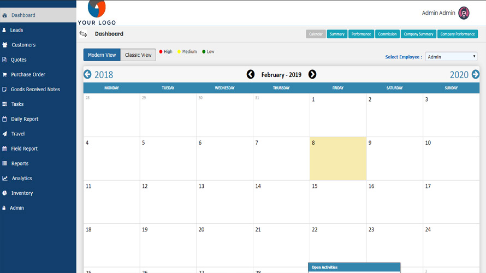Select calendar day 11
This screenshot has width=486, height=273.
(x=111, y=202)
